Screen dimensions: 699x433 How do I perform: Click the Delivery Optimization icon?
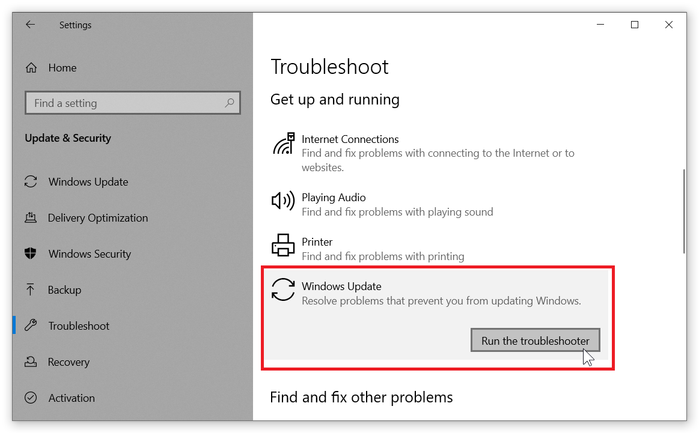point(31,217)
